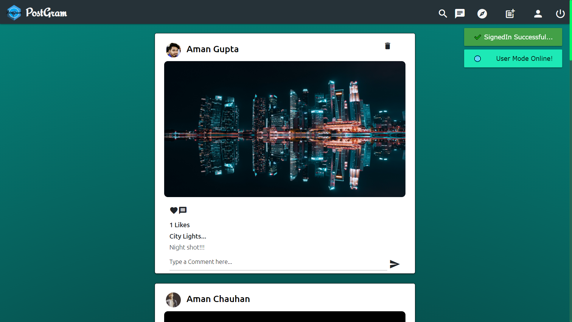Open the explore compass icon

coord(482,14)
